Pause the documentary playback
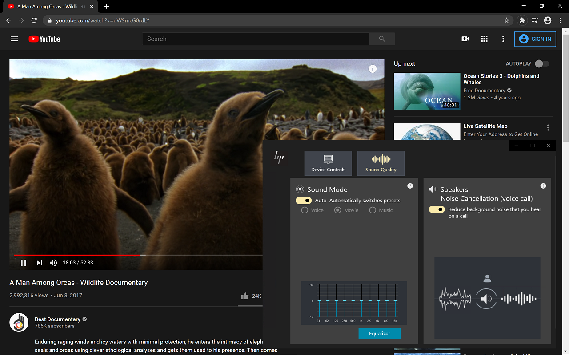The image size is (569, 355). 24,262
